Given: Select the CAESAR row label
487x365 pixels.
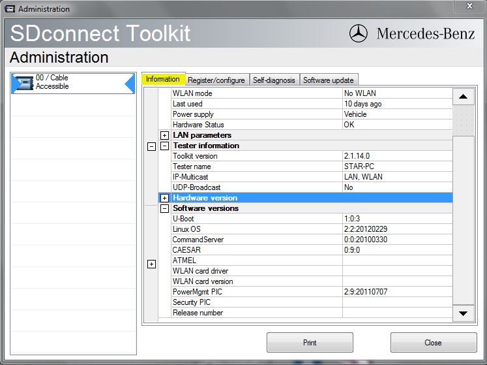Looking at the screenshot, I should point(186,250).
